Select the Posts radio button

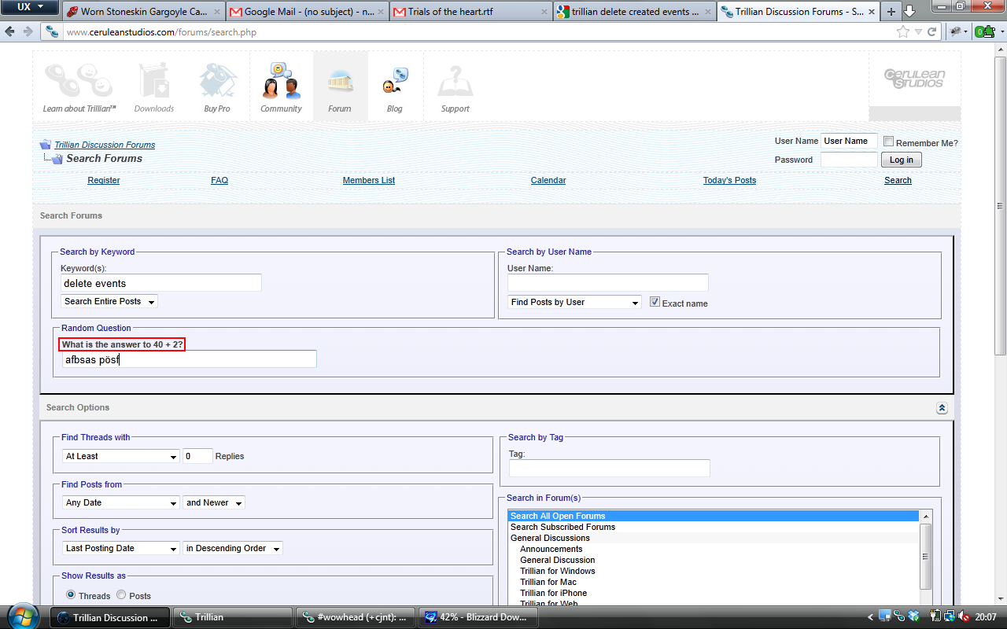[x=121, y=595]
